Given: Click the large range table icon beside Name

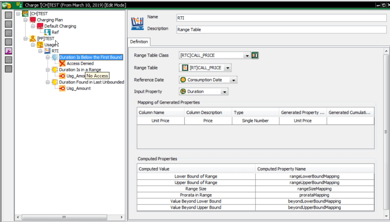Looking at the screenshot, I should tap(136, 22).
